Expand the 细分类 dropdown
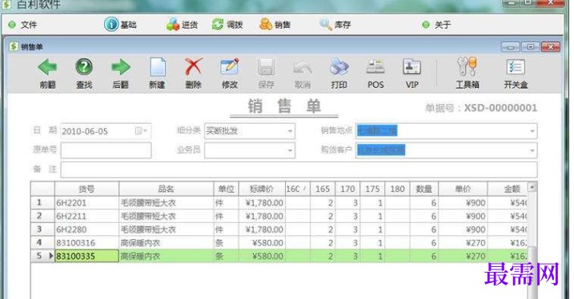This screenshot has width=574, height=299. pos(290,131)
